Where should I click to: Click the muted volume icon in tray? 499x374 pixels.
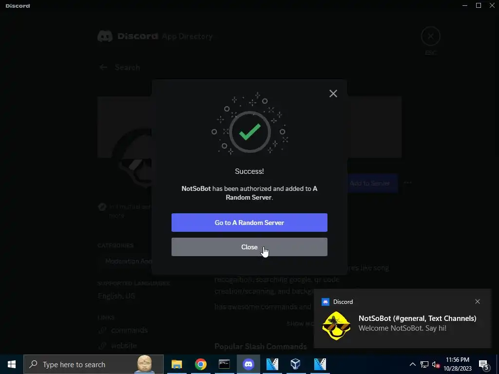coord(436,364)
